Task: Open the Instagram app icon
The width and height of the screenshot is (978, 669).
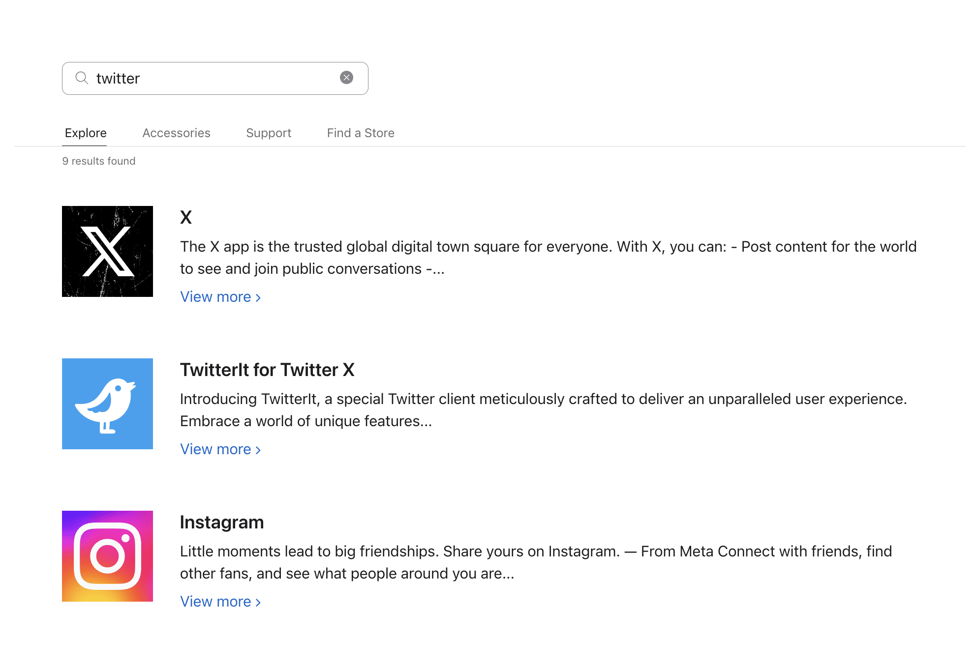Action: click(x=107, y=556)
